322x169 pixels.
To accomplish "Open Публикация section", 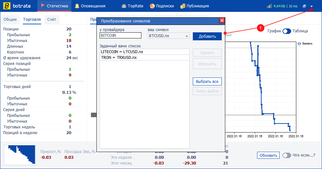I will click(x=194, y=6).
